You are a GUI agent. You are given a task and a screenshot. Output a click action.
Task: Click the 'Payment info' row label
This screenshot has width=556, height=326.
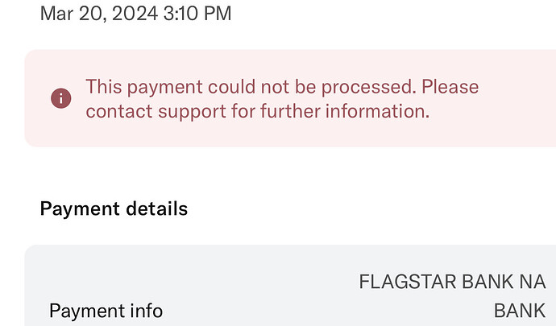tap(106, 312)
